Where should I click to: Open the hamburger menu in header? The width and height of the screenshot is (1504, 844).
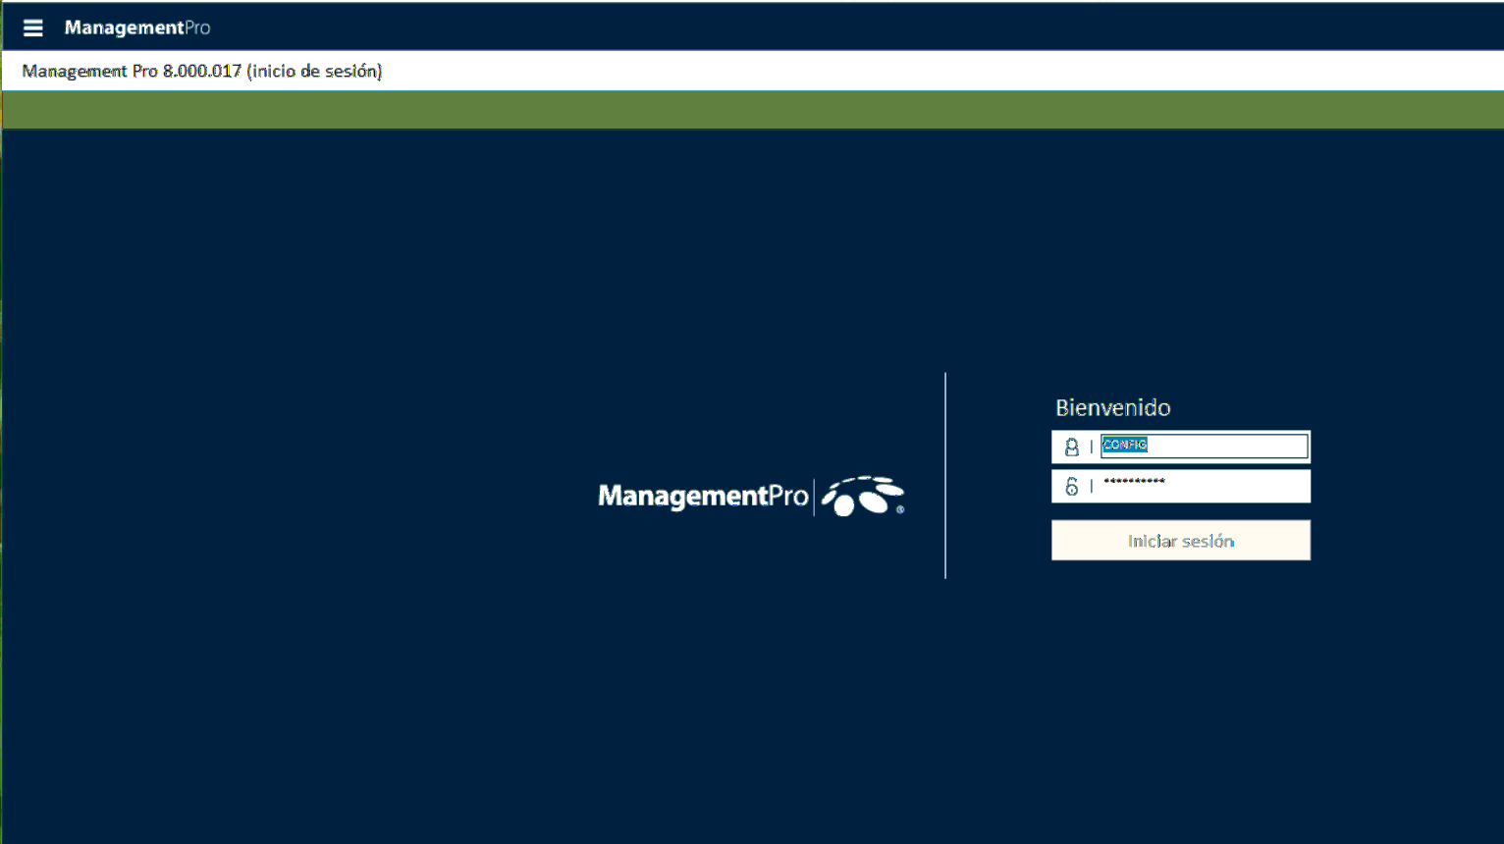(x=32, y=27)
